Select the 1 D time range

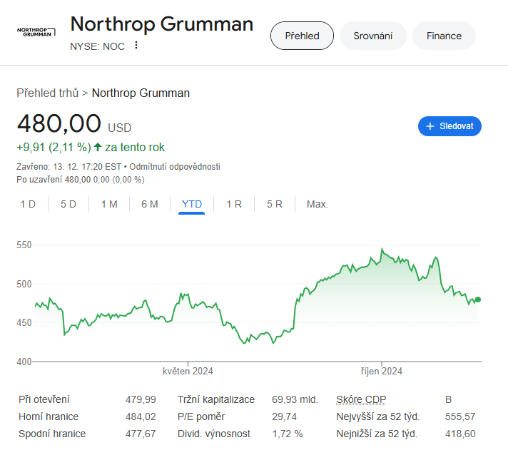[28, 204]
